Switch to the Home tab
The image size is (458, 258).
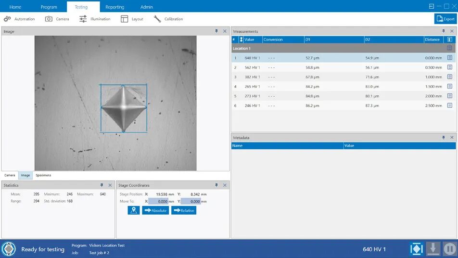[x=15, y=7]
